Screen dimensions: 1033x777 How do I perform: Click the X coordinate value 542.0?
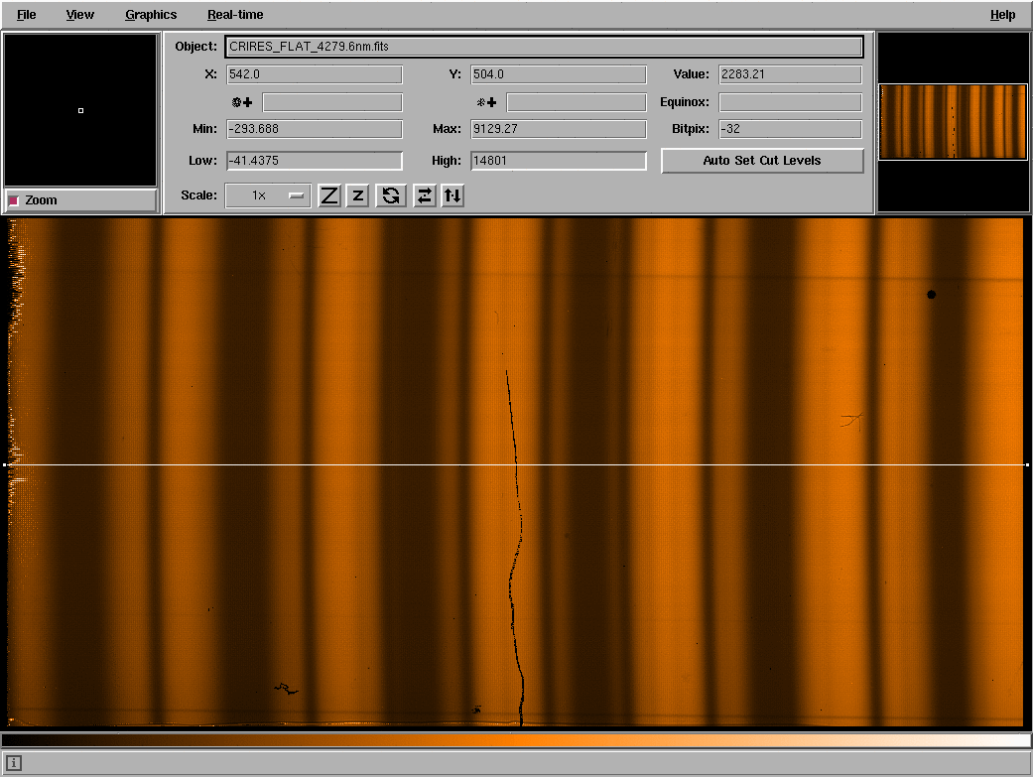[x=315, y=74]
